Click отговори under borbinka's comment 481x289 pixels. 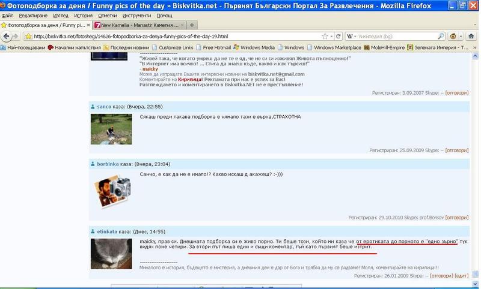coord(457,218)
